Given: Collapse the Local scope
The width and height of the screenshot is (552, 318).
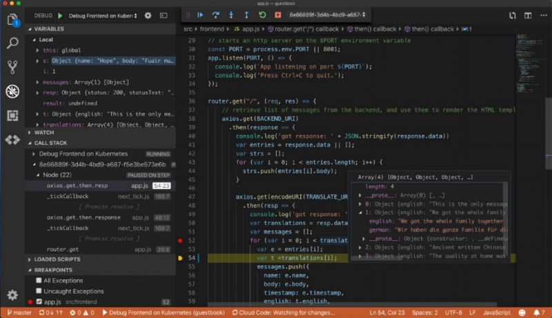Looking at the screenshot, I should tap(34, 40).
